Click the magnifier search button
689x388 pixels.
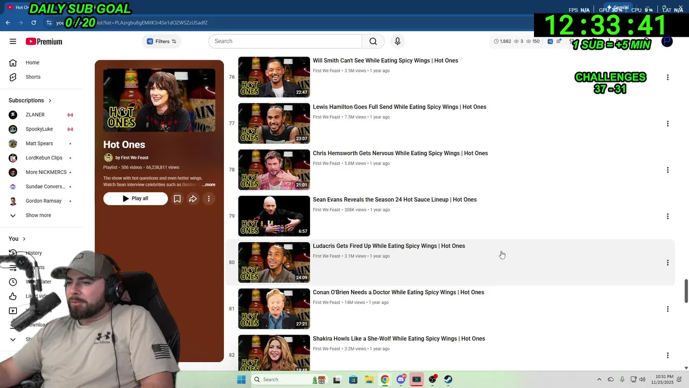(x=373, y=41)
